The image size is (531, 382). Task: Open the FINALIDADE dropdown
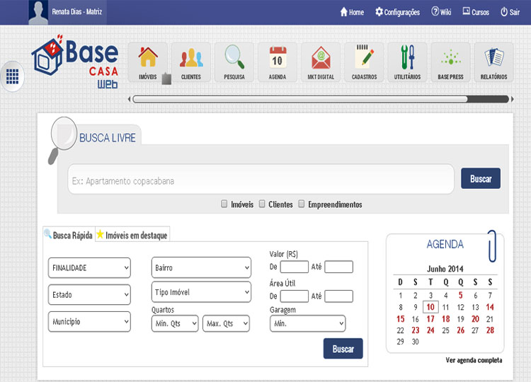click(89, 267)
